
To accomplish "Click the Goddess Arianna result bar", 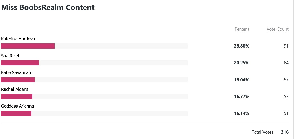I will point(94,113).
